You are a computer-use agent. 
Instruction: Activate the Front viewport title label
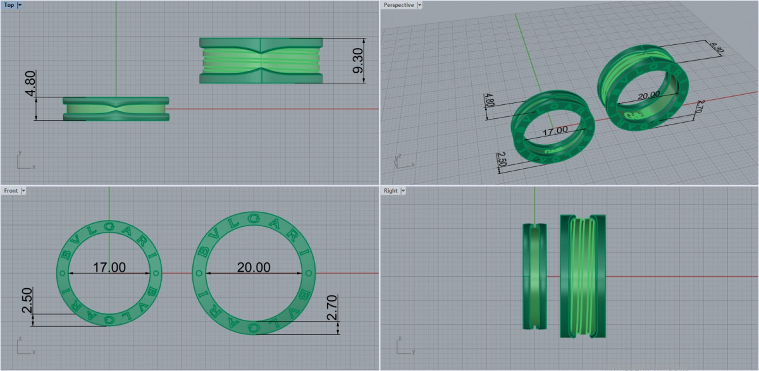tap(11, 190)
